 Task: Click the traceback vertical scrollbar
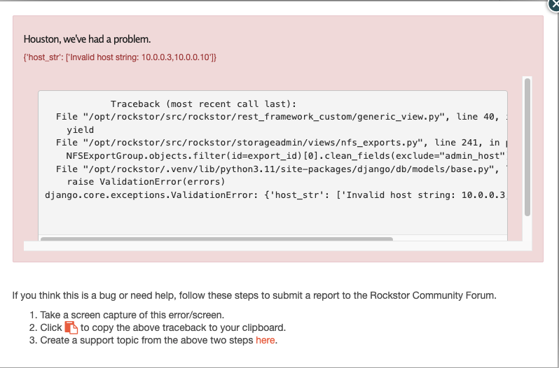pos(527,147)
